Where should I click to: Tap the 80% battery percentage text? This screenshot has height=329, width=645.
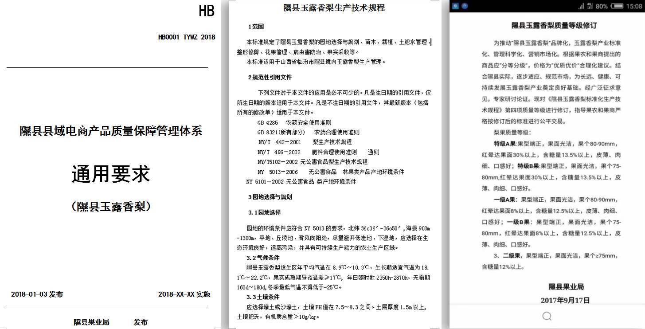(x=602, y=6)
